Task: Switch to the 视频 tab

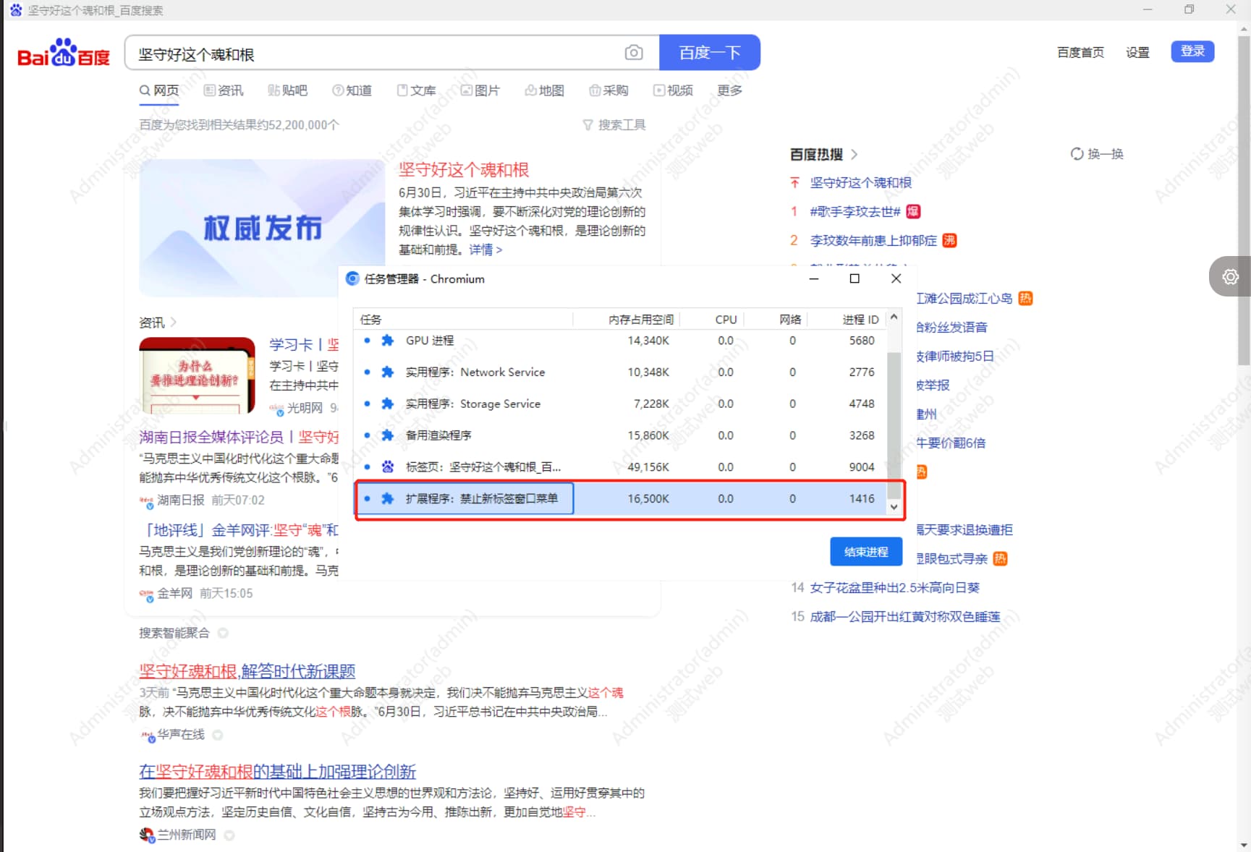Action: tap(673, 90)
